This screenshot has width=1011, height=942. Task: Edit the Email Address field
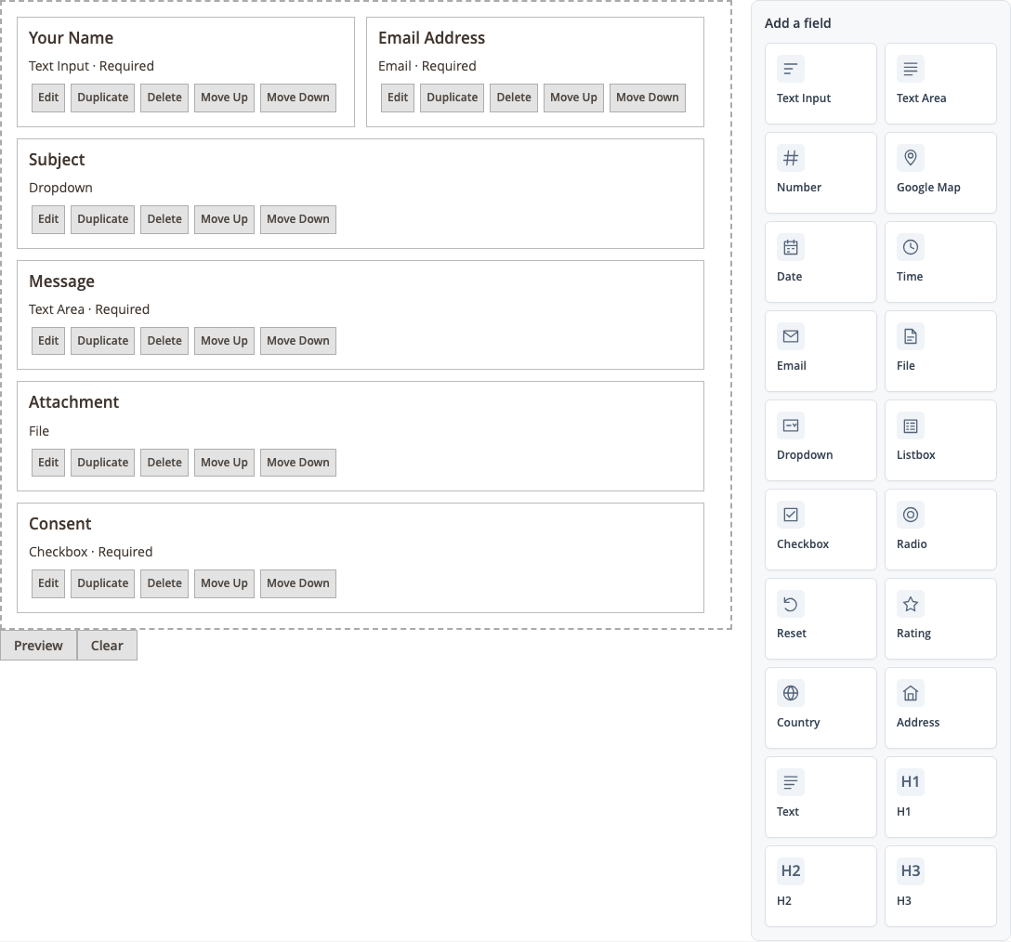tap(398, 98)
